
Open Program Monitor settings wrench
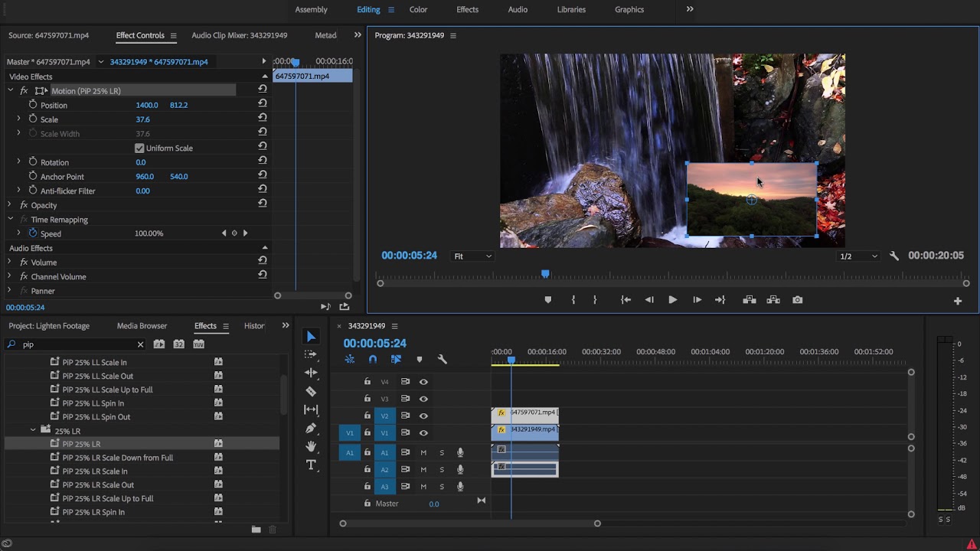893,256
